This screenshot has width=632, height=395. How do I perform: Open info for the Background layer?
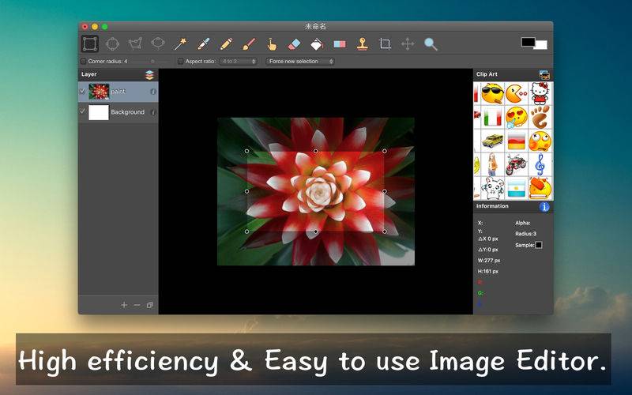coord(152,112)
